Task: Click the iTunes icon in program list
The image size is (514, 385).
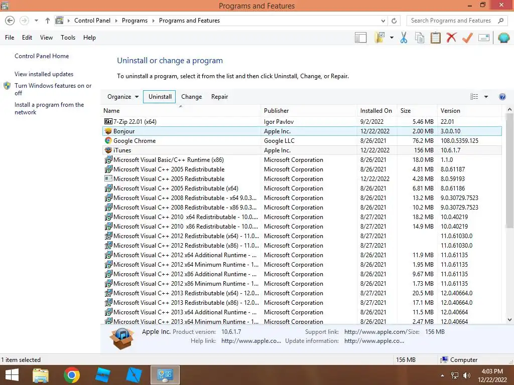Action: pyautogui.click(x=108, y=150)
